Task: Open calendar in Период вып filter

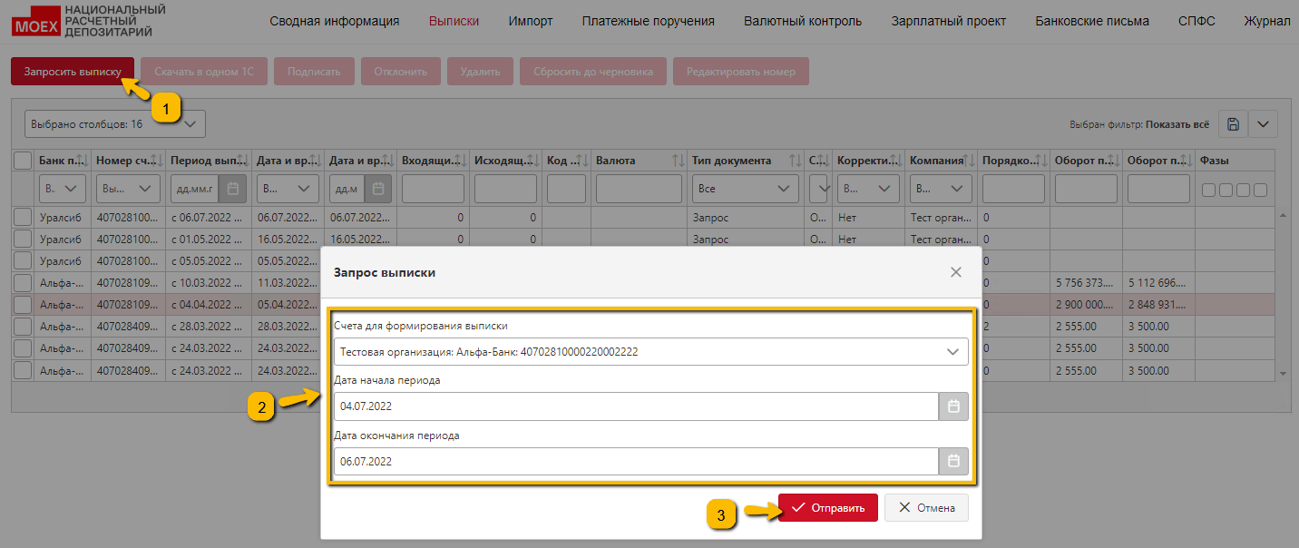Action: (232, 189)
